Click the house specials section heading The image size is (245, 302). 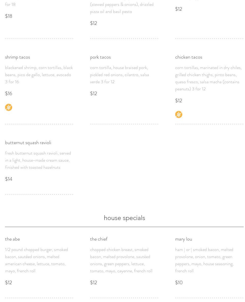coord(124,218)
